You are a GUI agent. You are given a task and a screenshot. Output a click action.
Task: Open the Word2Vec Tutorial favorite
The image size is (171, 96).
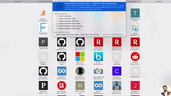(x=43, y=85)
